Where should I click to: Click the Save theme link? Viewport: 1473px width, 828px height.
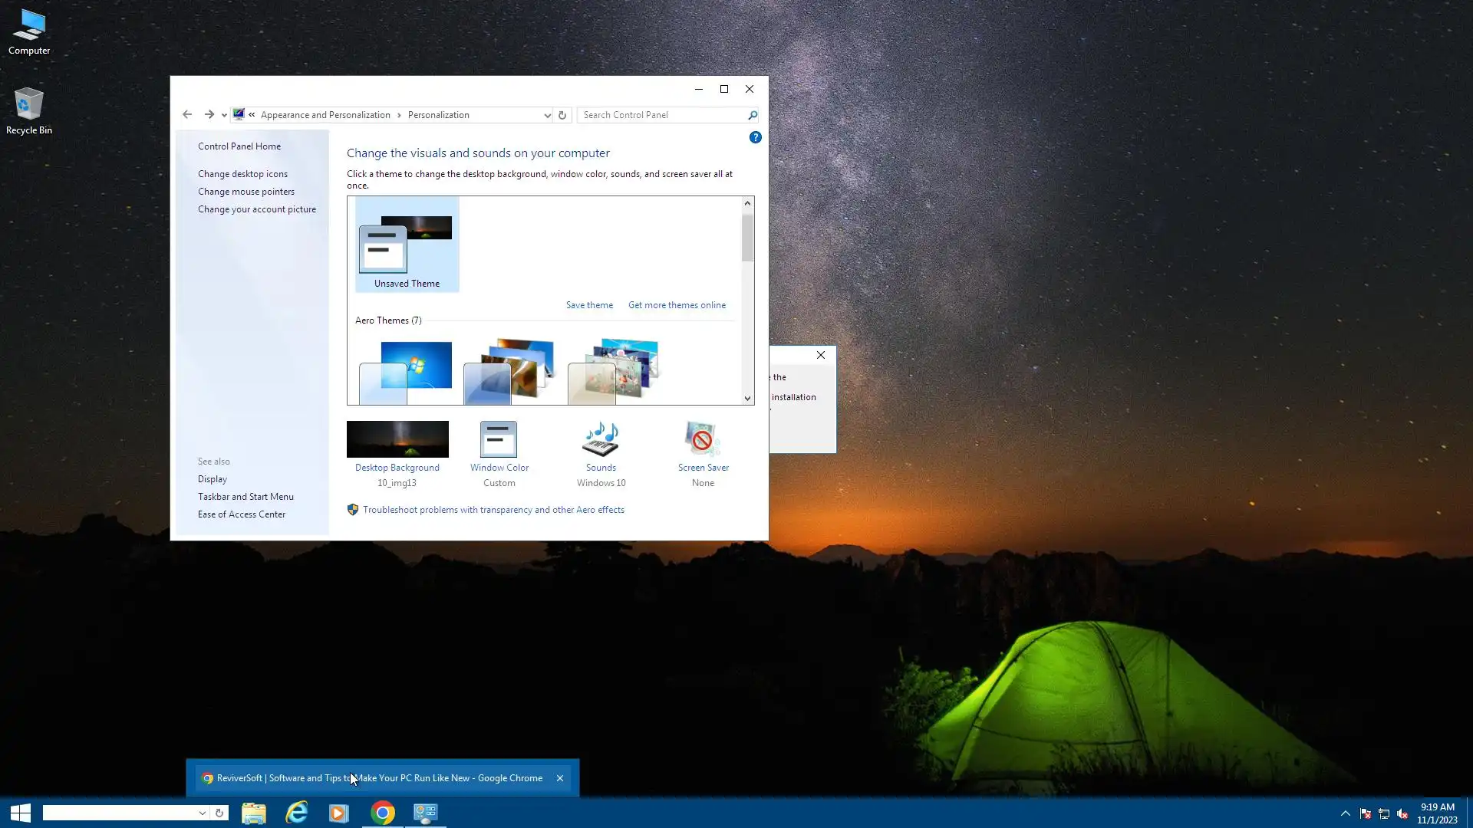[589, 305]
